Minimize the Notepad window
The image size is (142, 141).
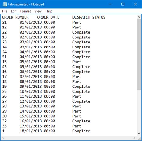click(x=110, y=4)
